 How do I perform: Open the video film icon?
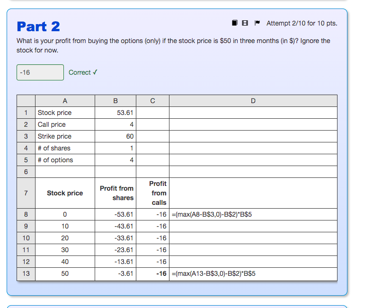[245, 23]
